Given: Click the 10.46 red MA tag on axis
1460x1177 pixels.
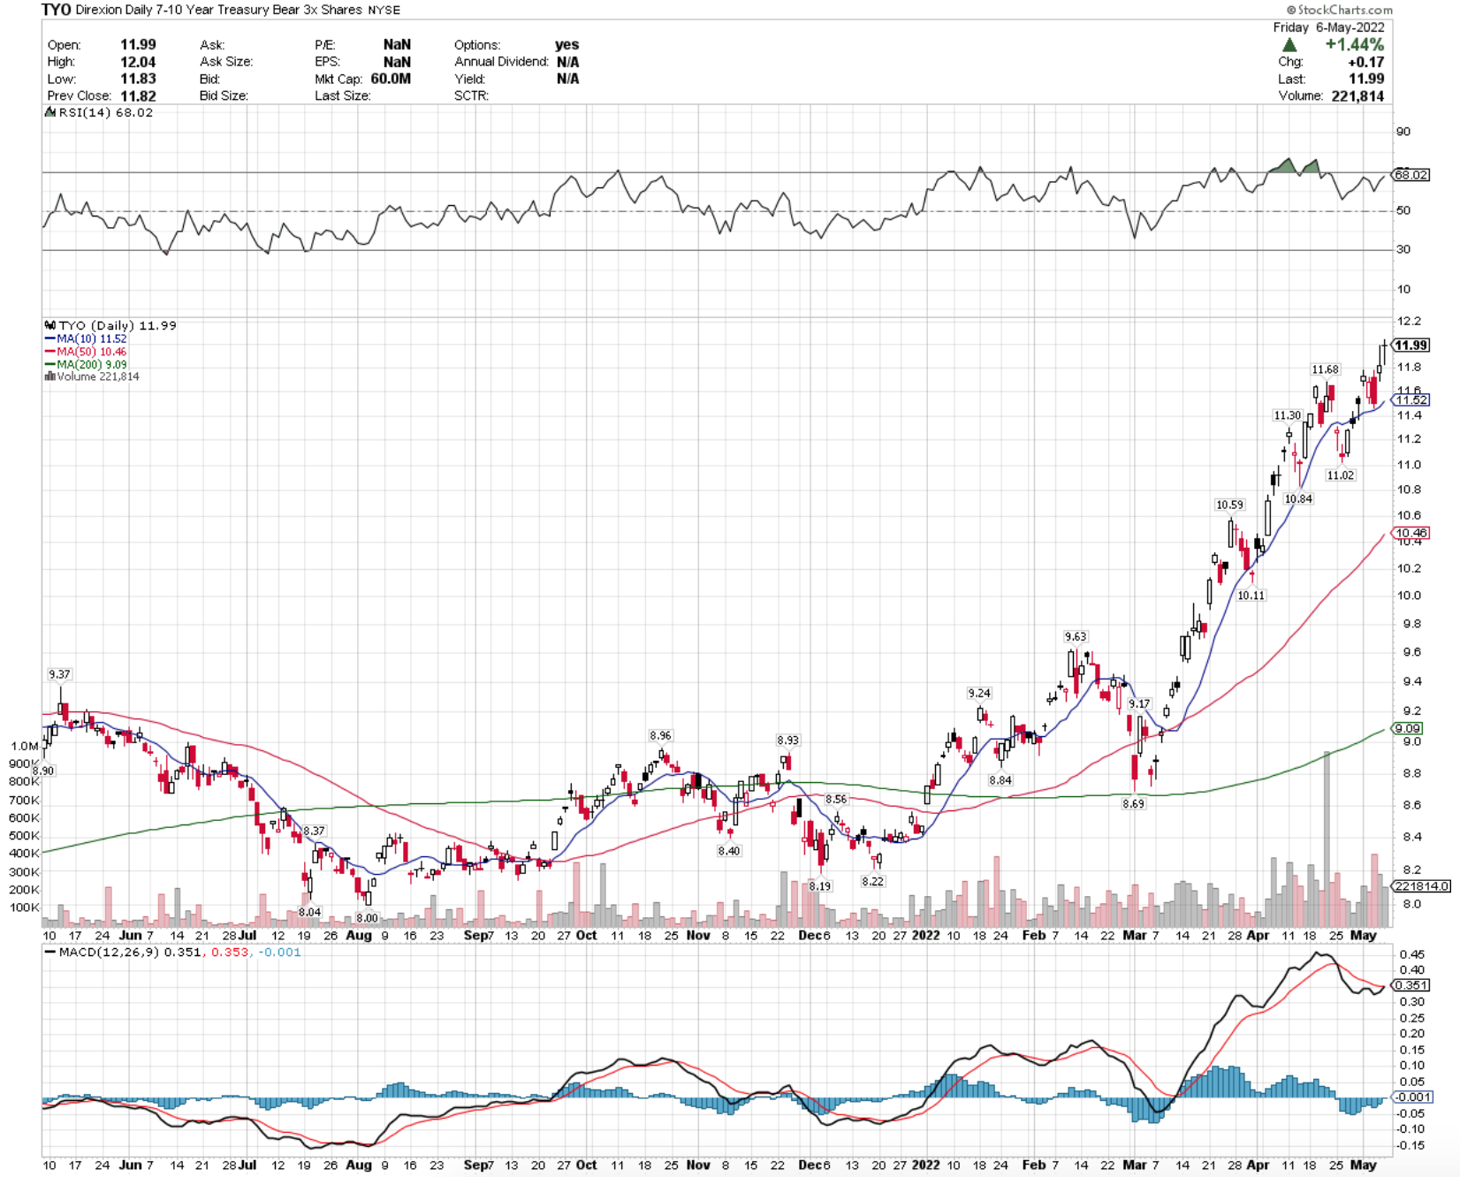Looking at the screenshot, I should (1411, 533).
